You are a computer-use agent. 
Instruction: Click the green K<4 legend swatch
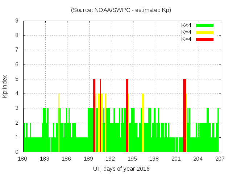tap(205, 25)
